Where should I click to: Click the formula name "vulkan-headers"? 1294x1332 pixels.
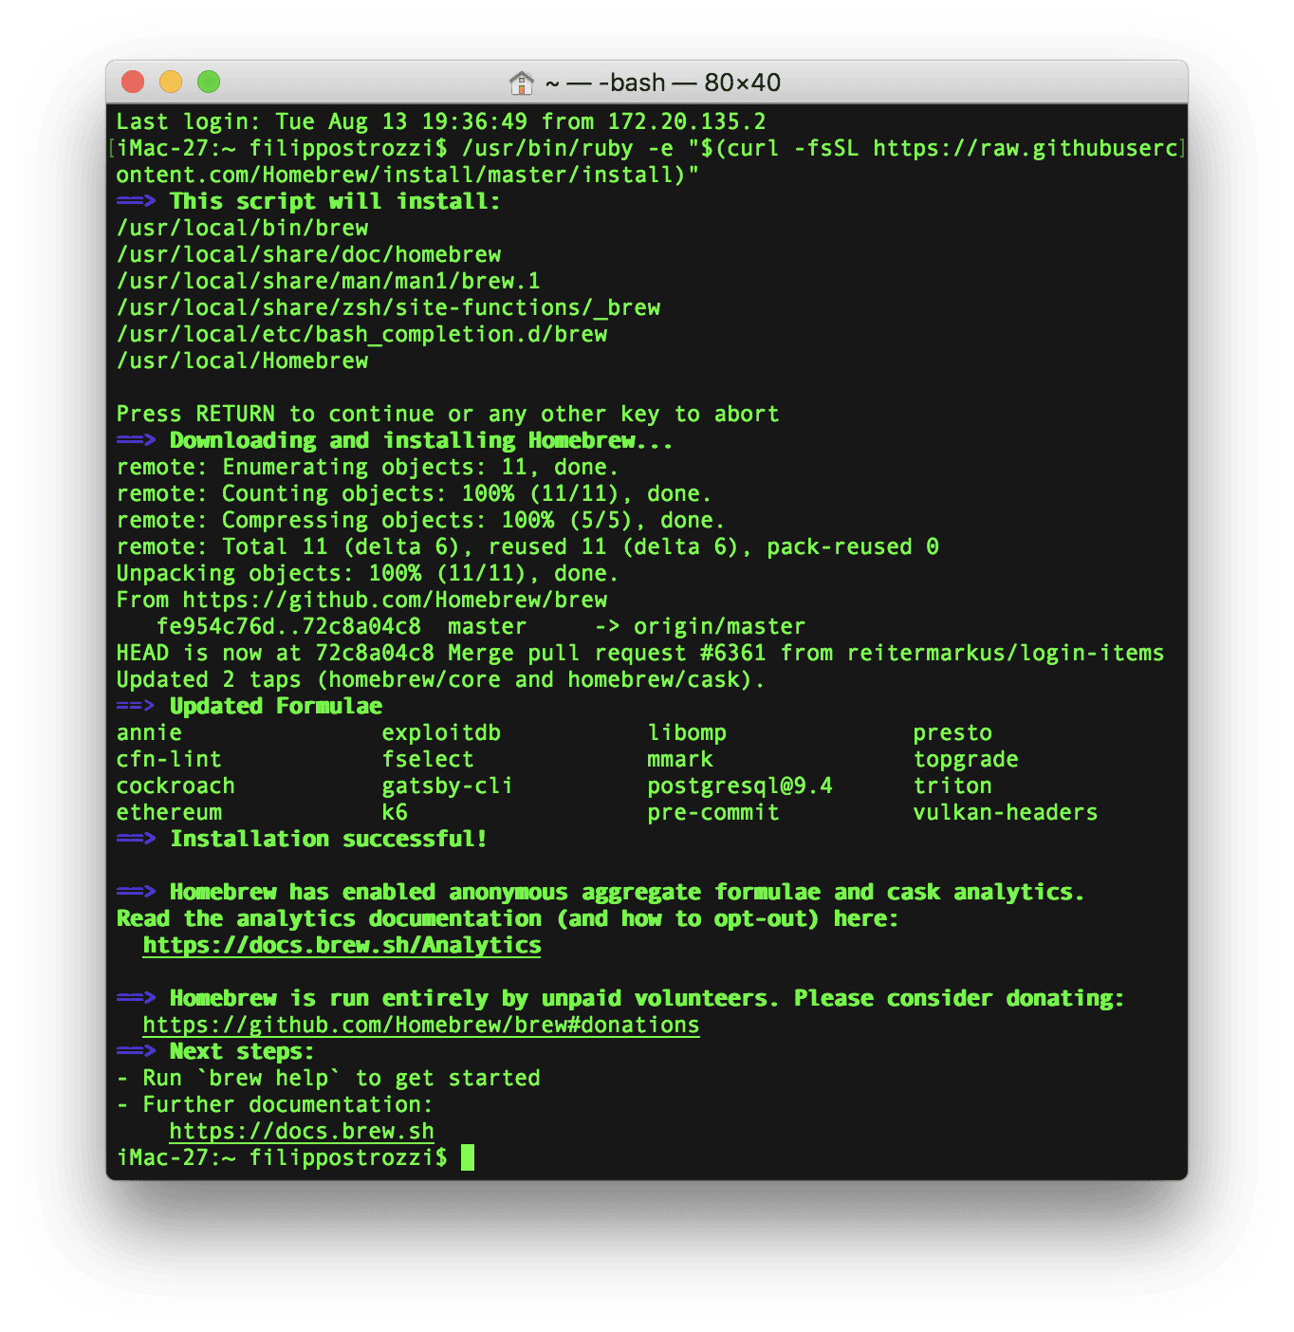point(1006,813)
